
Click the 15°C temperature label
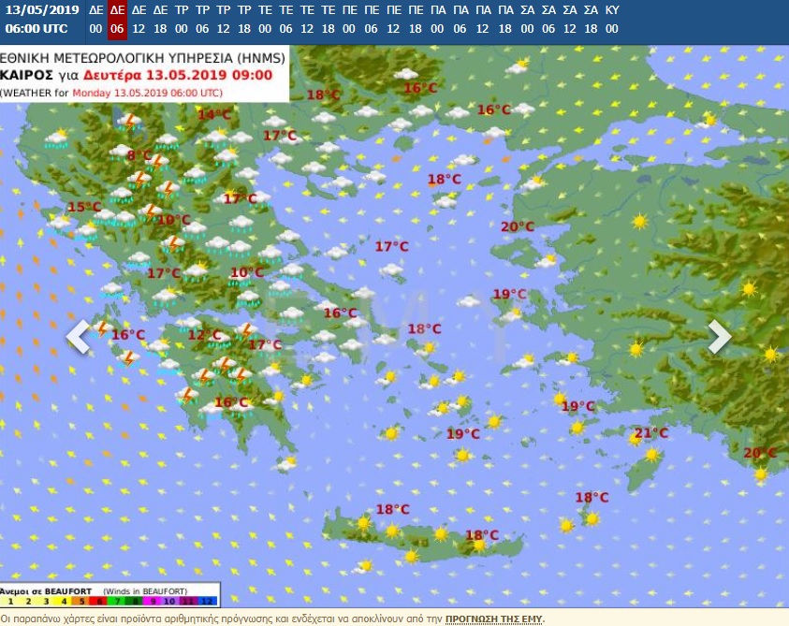[x=84, y=206]
